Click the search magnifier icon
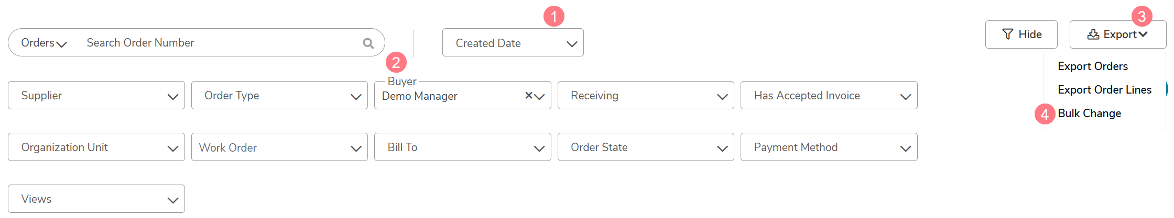Screen dimensions: 1174x218 tap(368, 43)
